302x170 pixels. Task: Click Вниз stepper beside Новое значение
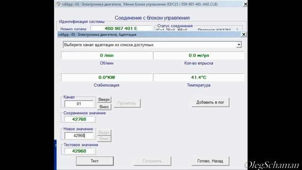coord(104,138)
